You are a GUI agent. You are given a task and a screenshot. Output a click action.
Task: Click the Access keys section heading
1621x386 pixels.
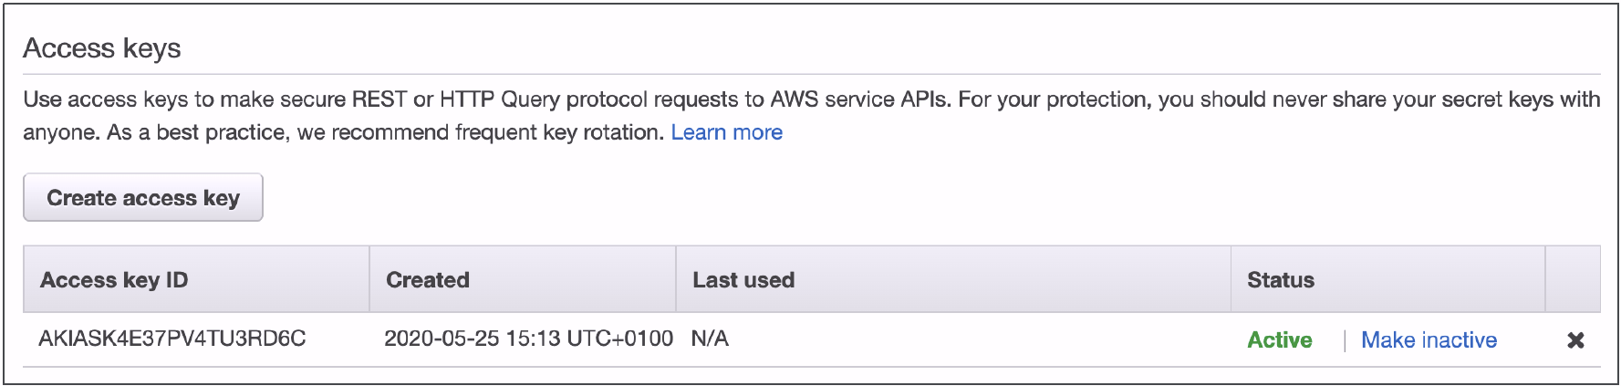pyautogui.click(x=102, y=48)
